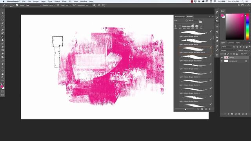This screenshot has height=141, width=251.
Task: Click foreground color swatch in toolbar
Action: 2,87
